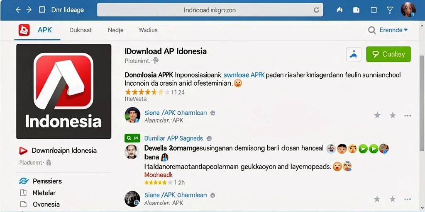Click the star rating showing 1124
The width and height of the screenshot is (425, 212).
tap(155, 92)
